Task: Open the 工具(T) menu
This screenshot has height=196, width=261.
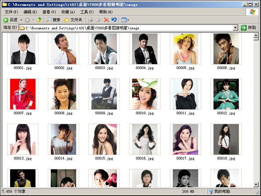Action: pyautogui.click(x=87, y=12)
